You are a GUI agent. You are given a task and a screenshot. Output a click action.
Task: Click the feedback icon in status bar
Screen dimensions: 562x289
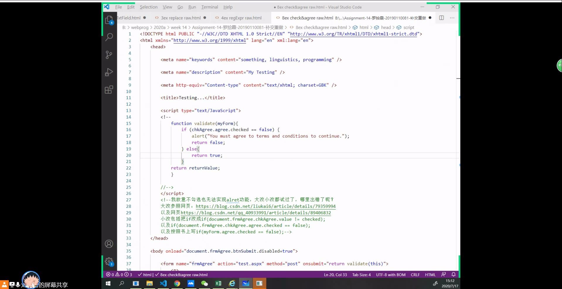click(444, 274)
